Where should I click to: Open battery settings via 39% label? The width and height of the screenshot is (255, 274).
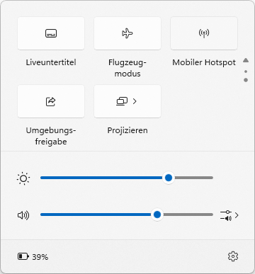click(40, 257)
